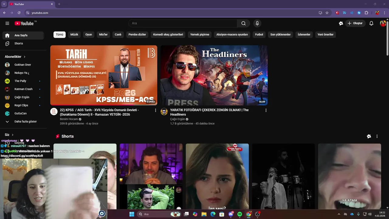Click the search magnifier button
Viewport: 389px width, 219px height.
(x=243, y=23)
